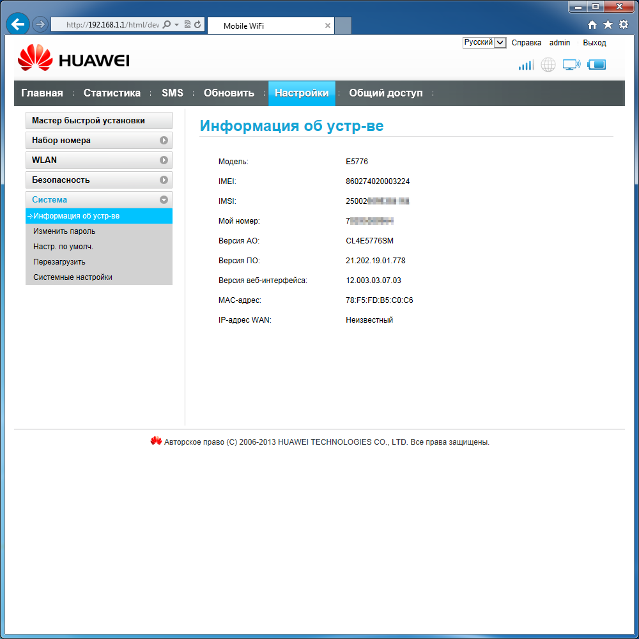Close the Mobile WiFi tab
This screenshot has width=639, height=639.
pos(327,26)
